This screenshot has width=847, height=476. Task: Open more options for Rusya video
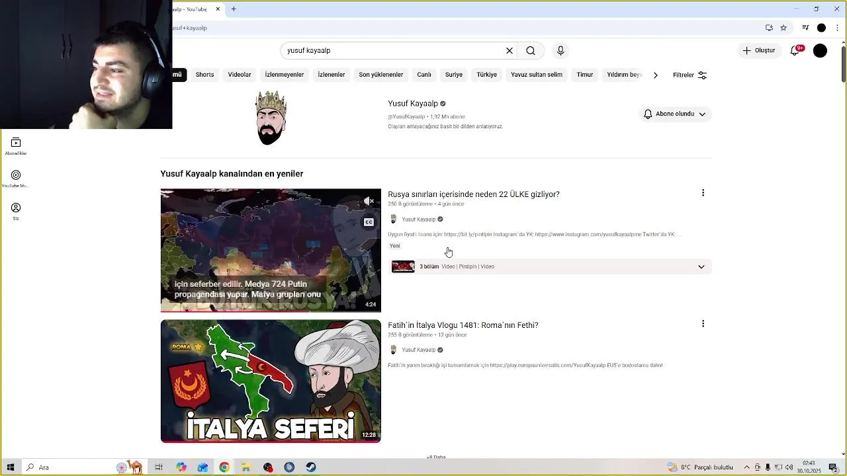703,193
